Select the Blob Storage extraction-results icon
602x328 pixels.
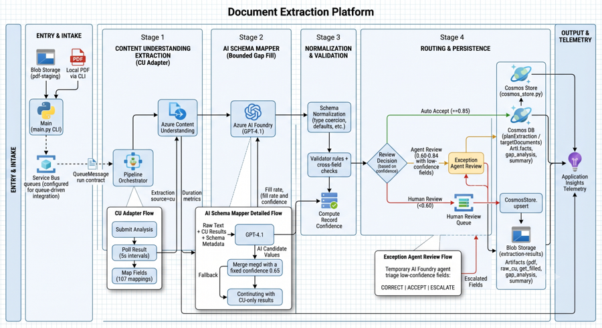tap(521, 234)
